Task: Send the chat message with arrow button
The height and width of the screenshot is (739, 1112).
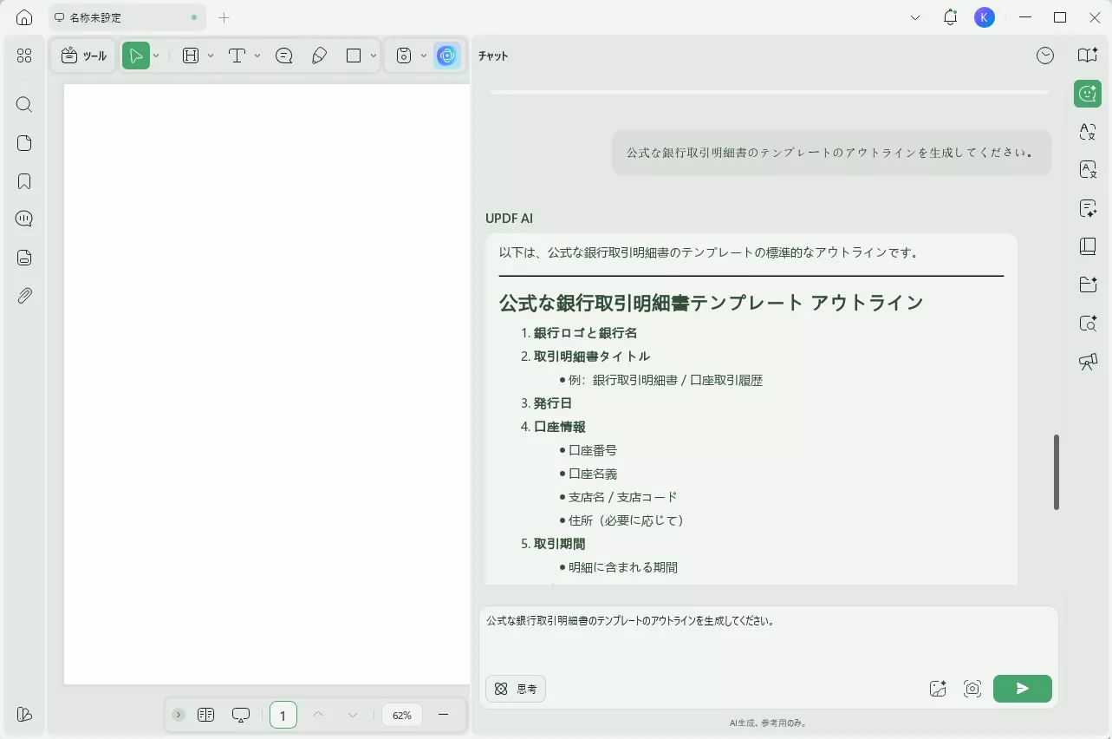Action: [1022, 688]
